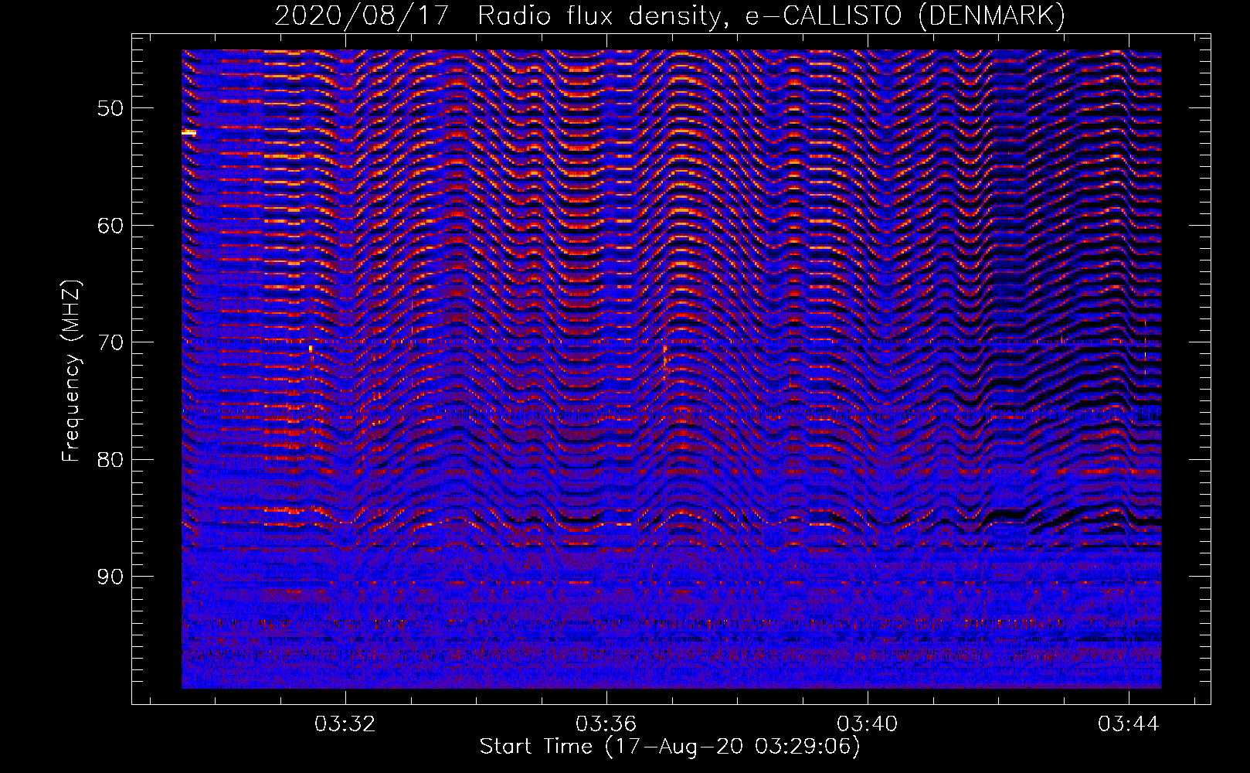Click the 80 frequency tick label
This screenshot has height=773, width=1250.
(110, 459)
